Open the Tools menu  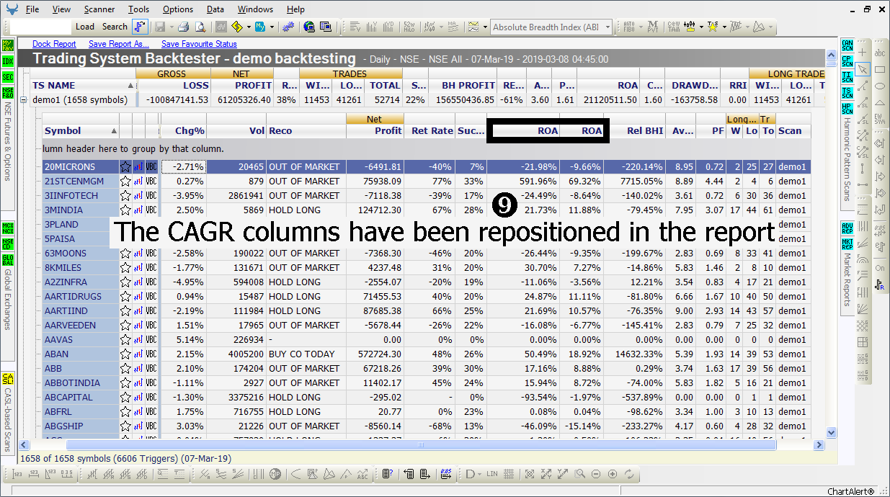(x=139, y=9)
